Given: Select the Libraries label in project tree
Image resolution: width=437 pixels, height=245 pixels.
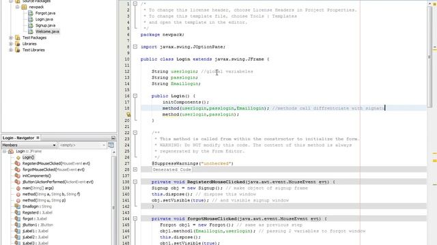Looking at the screenshot, I should click(29, 44).
